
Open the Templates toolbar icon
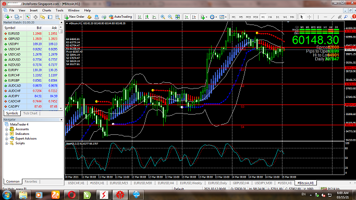[222, 17]
